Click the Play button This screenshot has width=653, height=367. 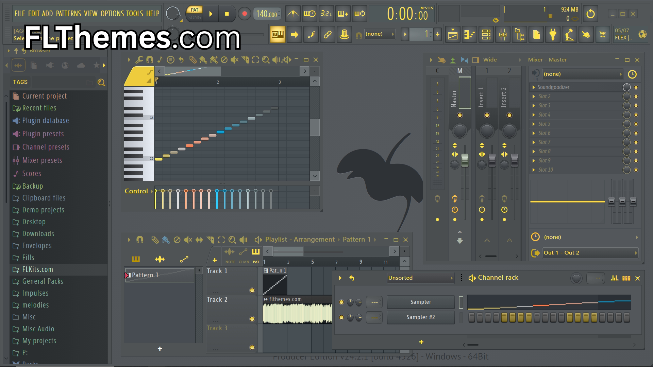point(211,14)
